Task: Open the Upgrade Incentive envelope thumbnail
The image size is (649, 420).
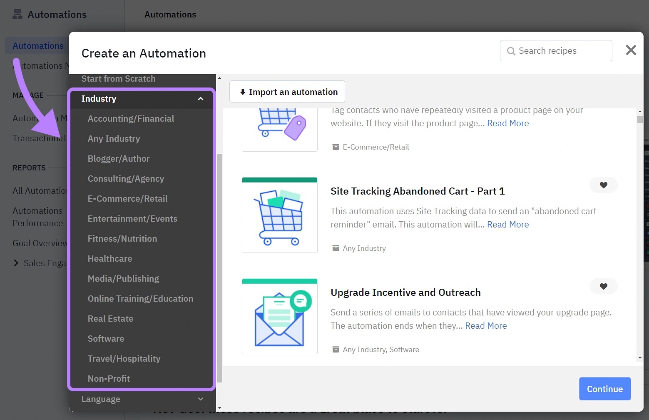Action: pos(279,316)
